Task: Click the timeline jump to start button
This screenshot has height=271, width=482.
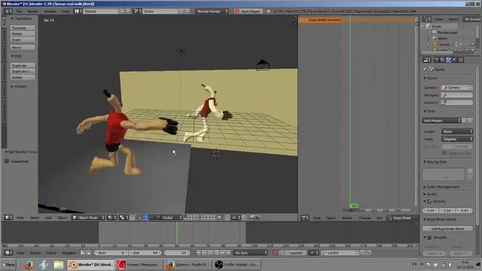Action: click(199, 253)
